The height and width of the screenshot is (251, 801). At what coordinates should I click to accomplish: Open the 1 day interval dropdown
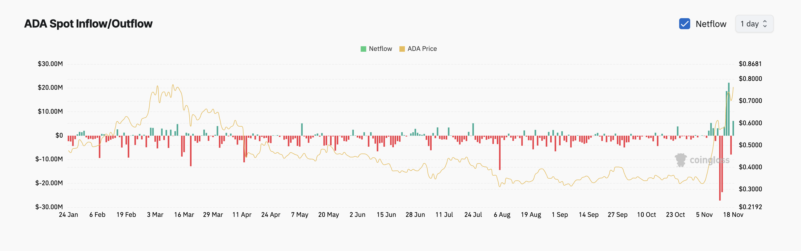754,24
